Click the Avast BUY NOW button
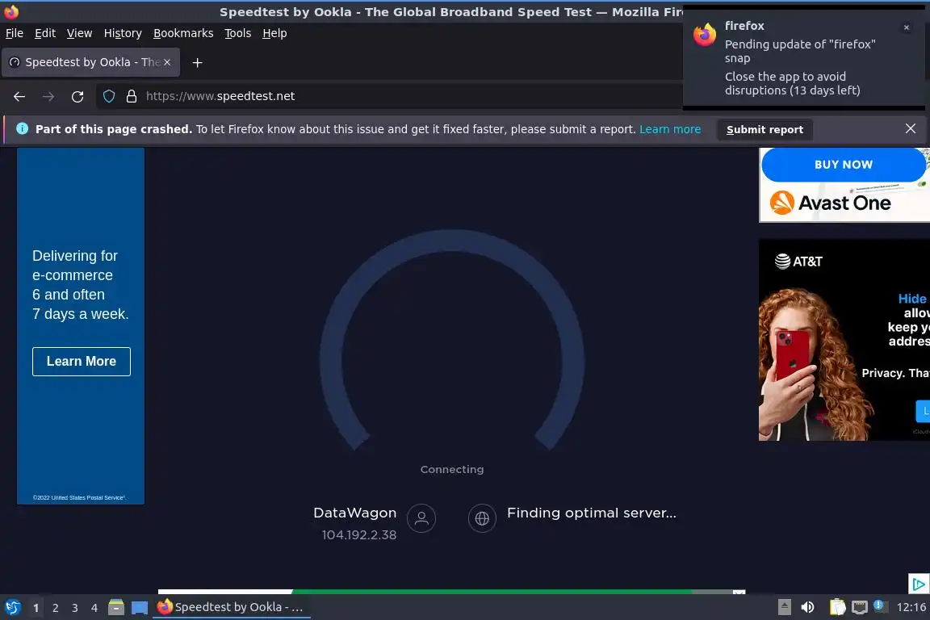Viewport: 930px width, 620px height. pyautogui.click(x=844, y=165)
